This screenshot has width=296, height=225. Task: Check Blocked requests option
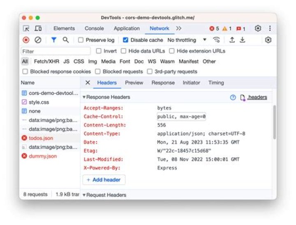[97, 72]
